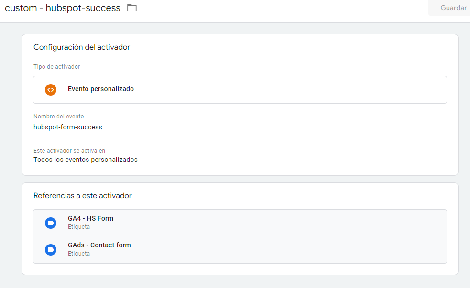
Task: Click Todos los eventos personalizados text
Action: pyautogui.click(x=86, y=160)
